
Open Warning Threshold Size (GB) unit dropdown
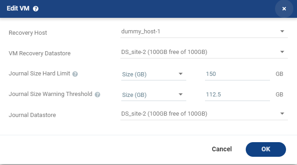[153, 95]
